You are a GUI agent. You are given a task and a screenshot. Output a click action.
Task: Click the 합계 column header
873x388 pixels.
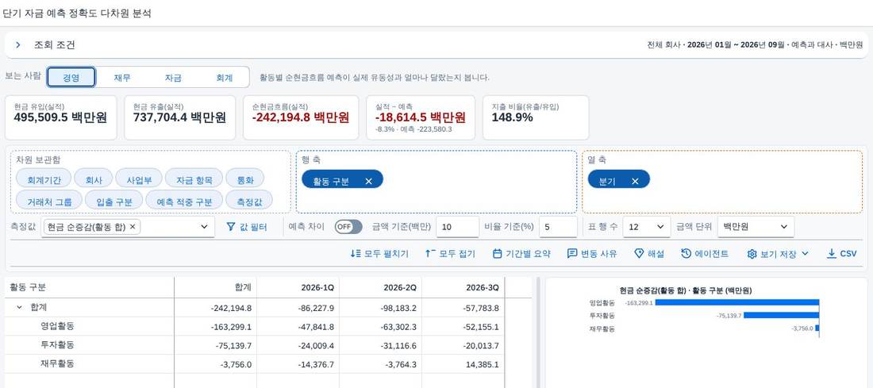(215, 287)
